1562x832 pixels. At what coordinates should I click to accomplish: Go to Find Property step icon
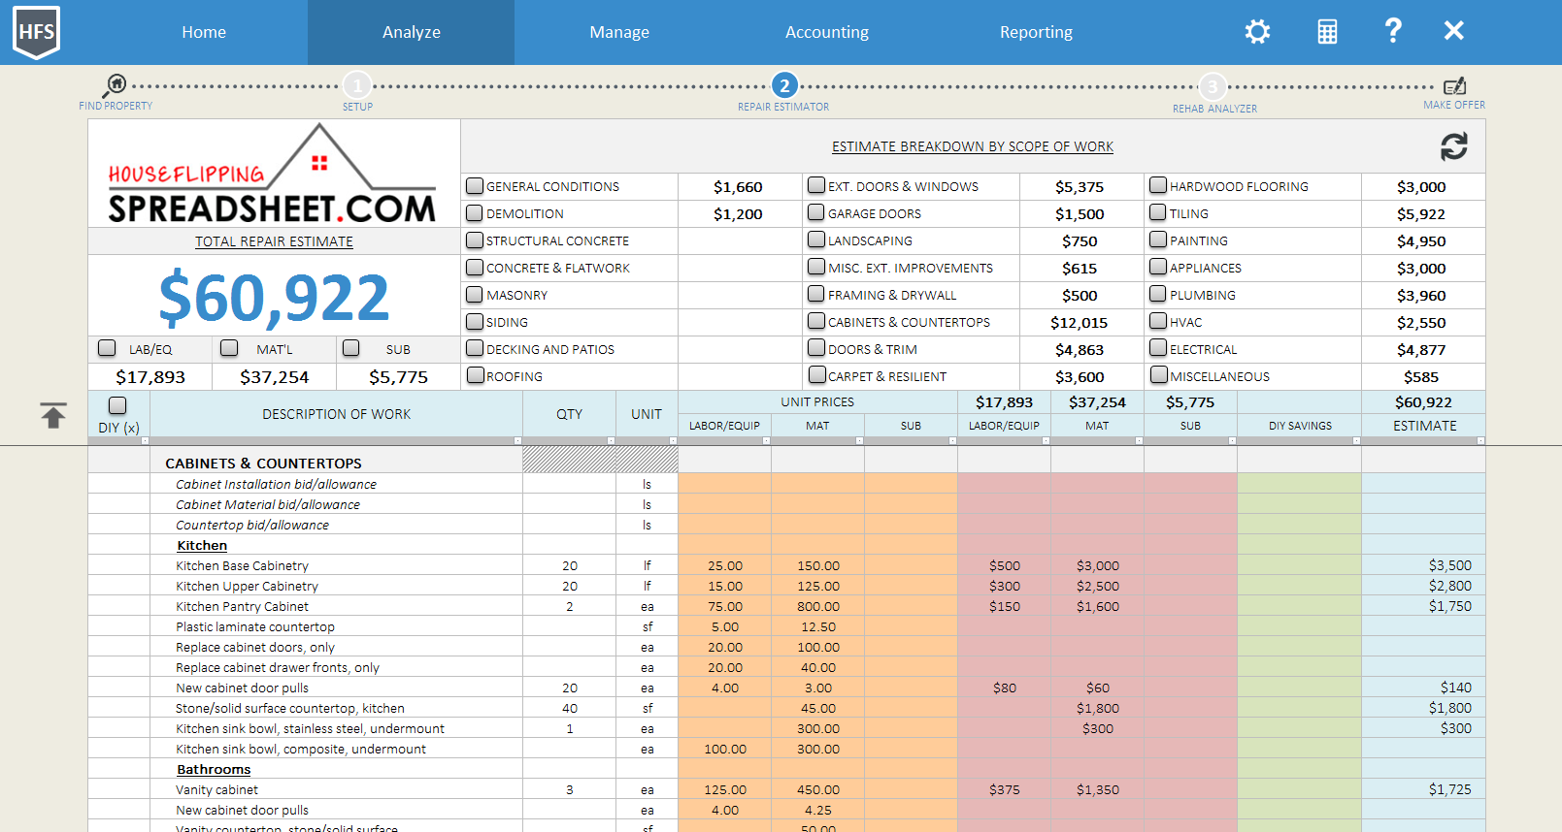pos(116,85)
